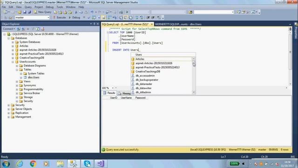
Task: Click the Copy icon in toolbar
Action: click(81, 12)
